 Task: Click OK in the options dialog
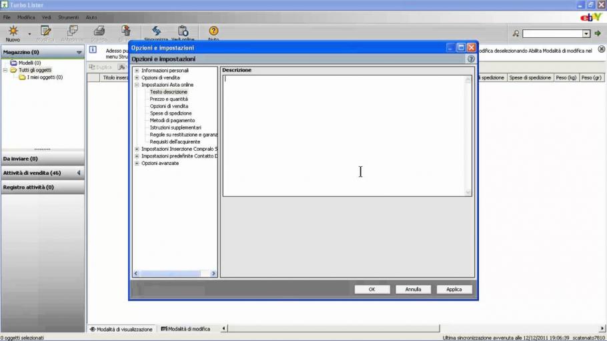(x=372, y=290)
